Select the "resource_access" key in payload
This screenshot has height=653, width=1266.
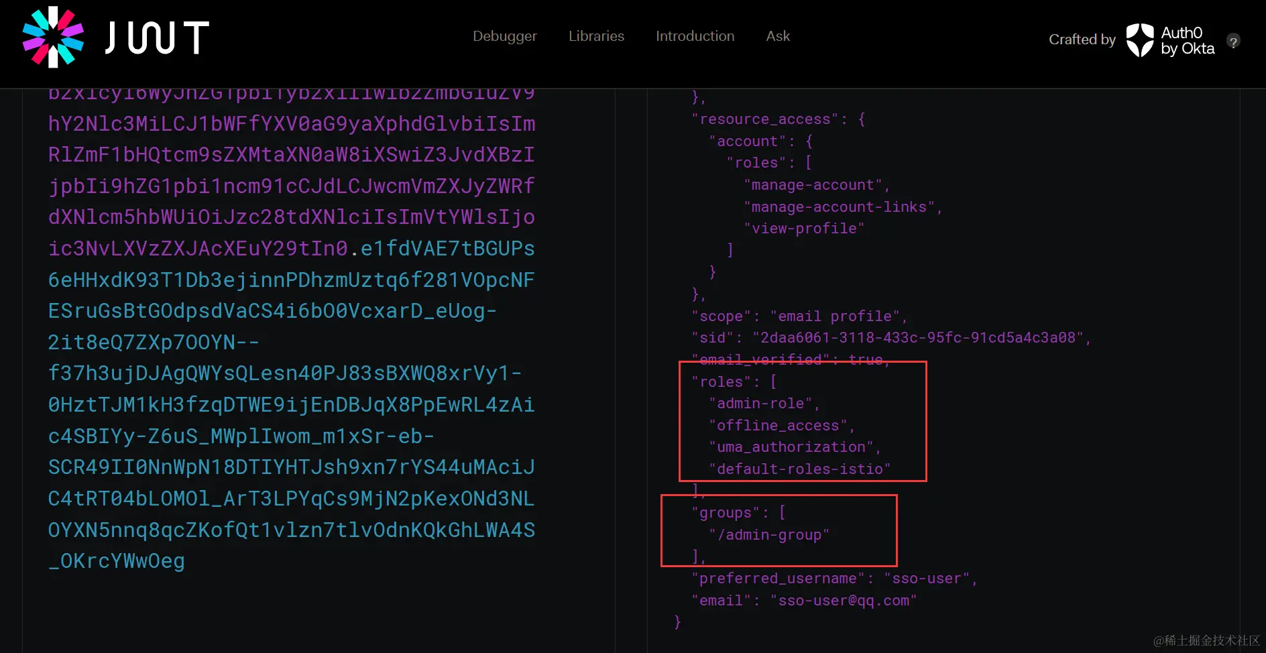pos(764,119)
